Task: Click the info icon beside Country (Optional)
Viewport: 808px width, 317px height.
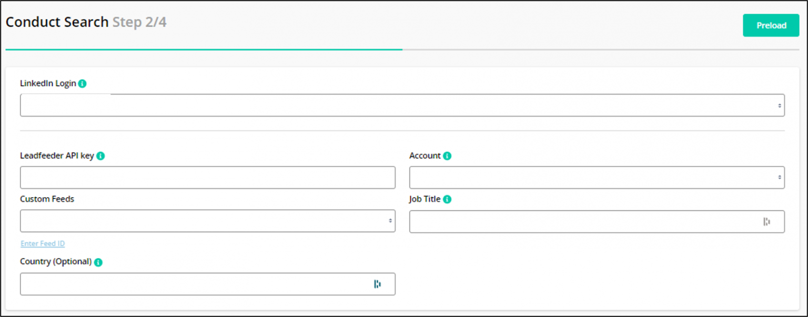Action: pos(99,261)
